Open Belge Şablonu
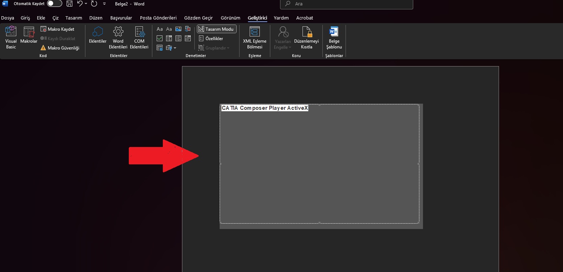This screenshot has height=272, width=563. [334, 38]
